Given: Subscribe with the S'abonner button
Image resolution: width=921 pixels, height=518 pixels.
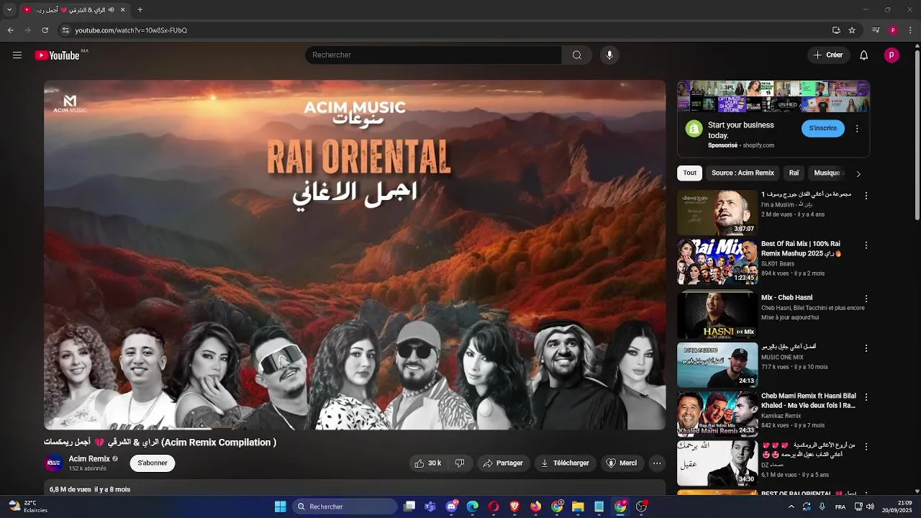Looking at the screenshot, I should click(153, 463).
